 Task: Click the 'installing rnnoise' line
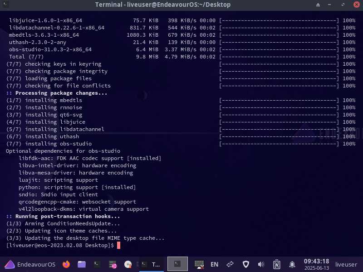click(181, 107)
